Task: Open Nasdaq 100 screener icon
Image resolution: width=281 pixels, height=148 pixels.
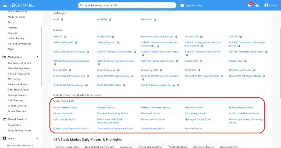Action: 113,37
